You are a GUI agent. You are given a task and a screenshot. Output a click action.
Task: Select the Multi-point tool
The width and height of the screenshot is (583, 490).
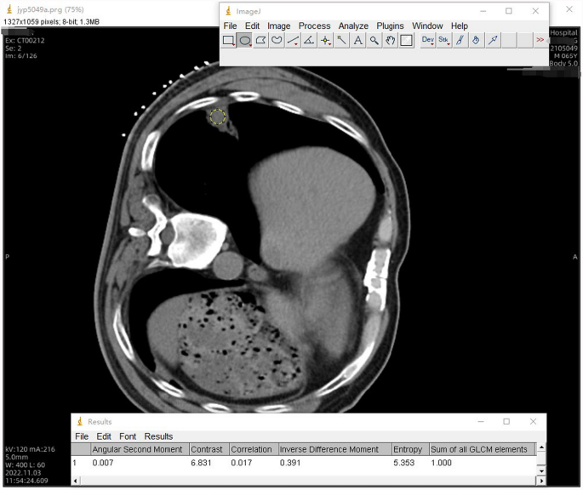pyautogui.click(x=325, y=40)
